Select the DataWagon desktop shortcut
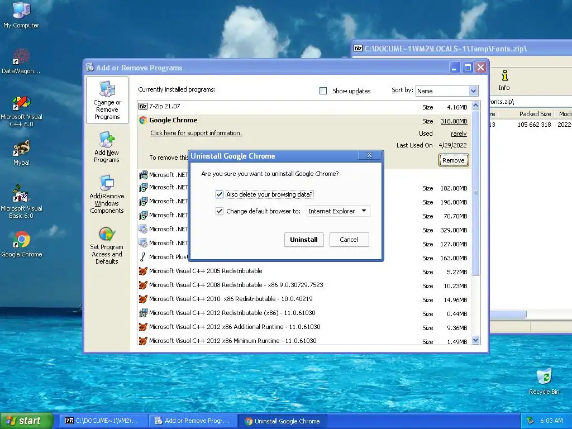Viewport: 572px width, 429px height. click(21, 61)
